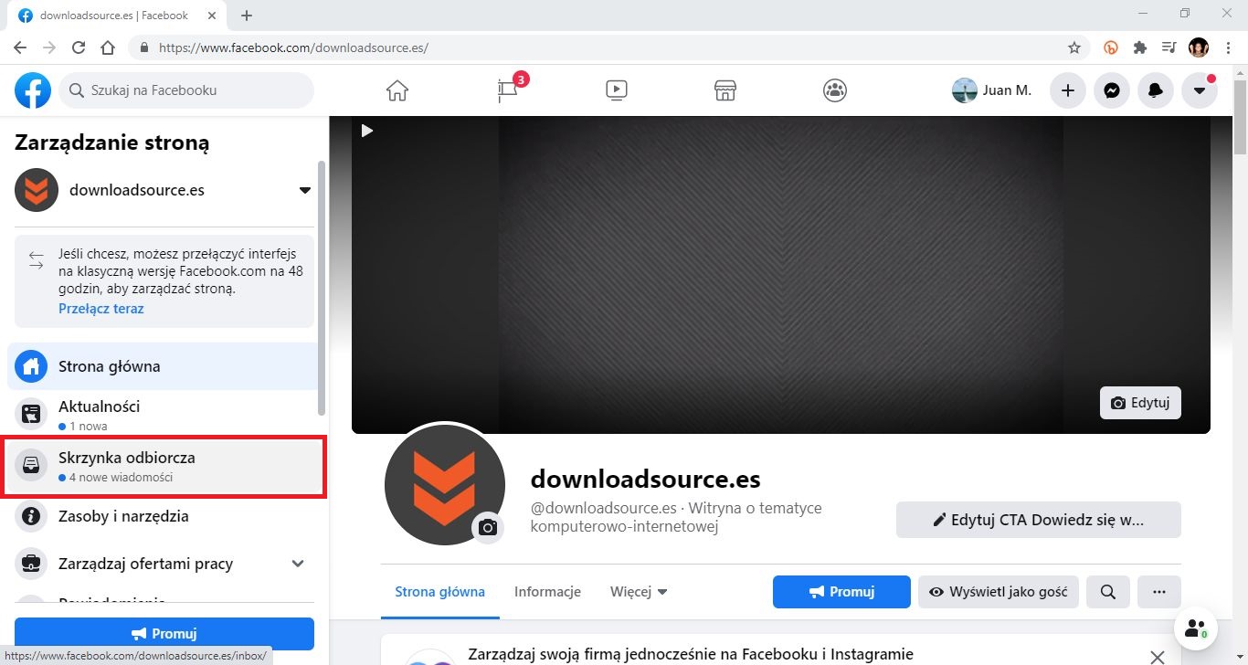
Task: Close the Instagram management banner
Action: click(x=1158, y=656)
